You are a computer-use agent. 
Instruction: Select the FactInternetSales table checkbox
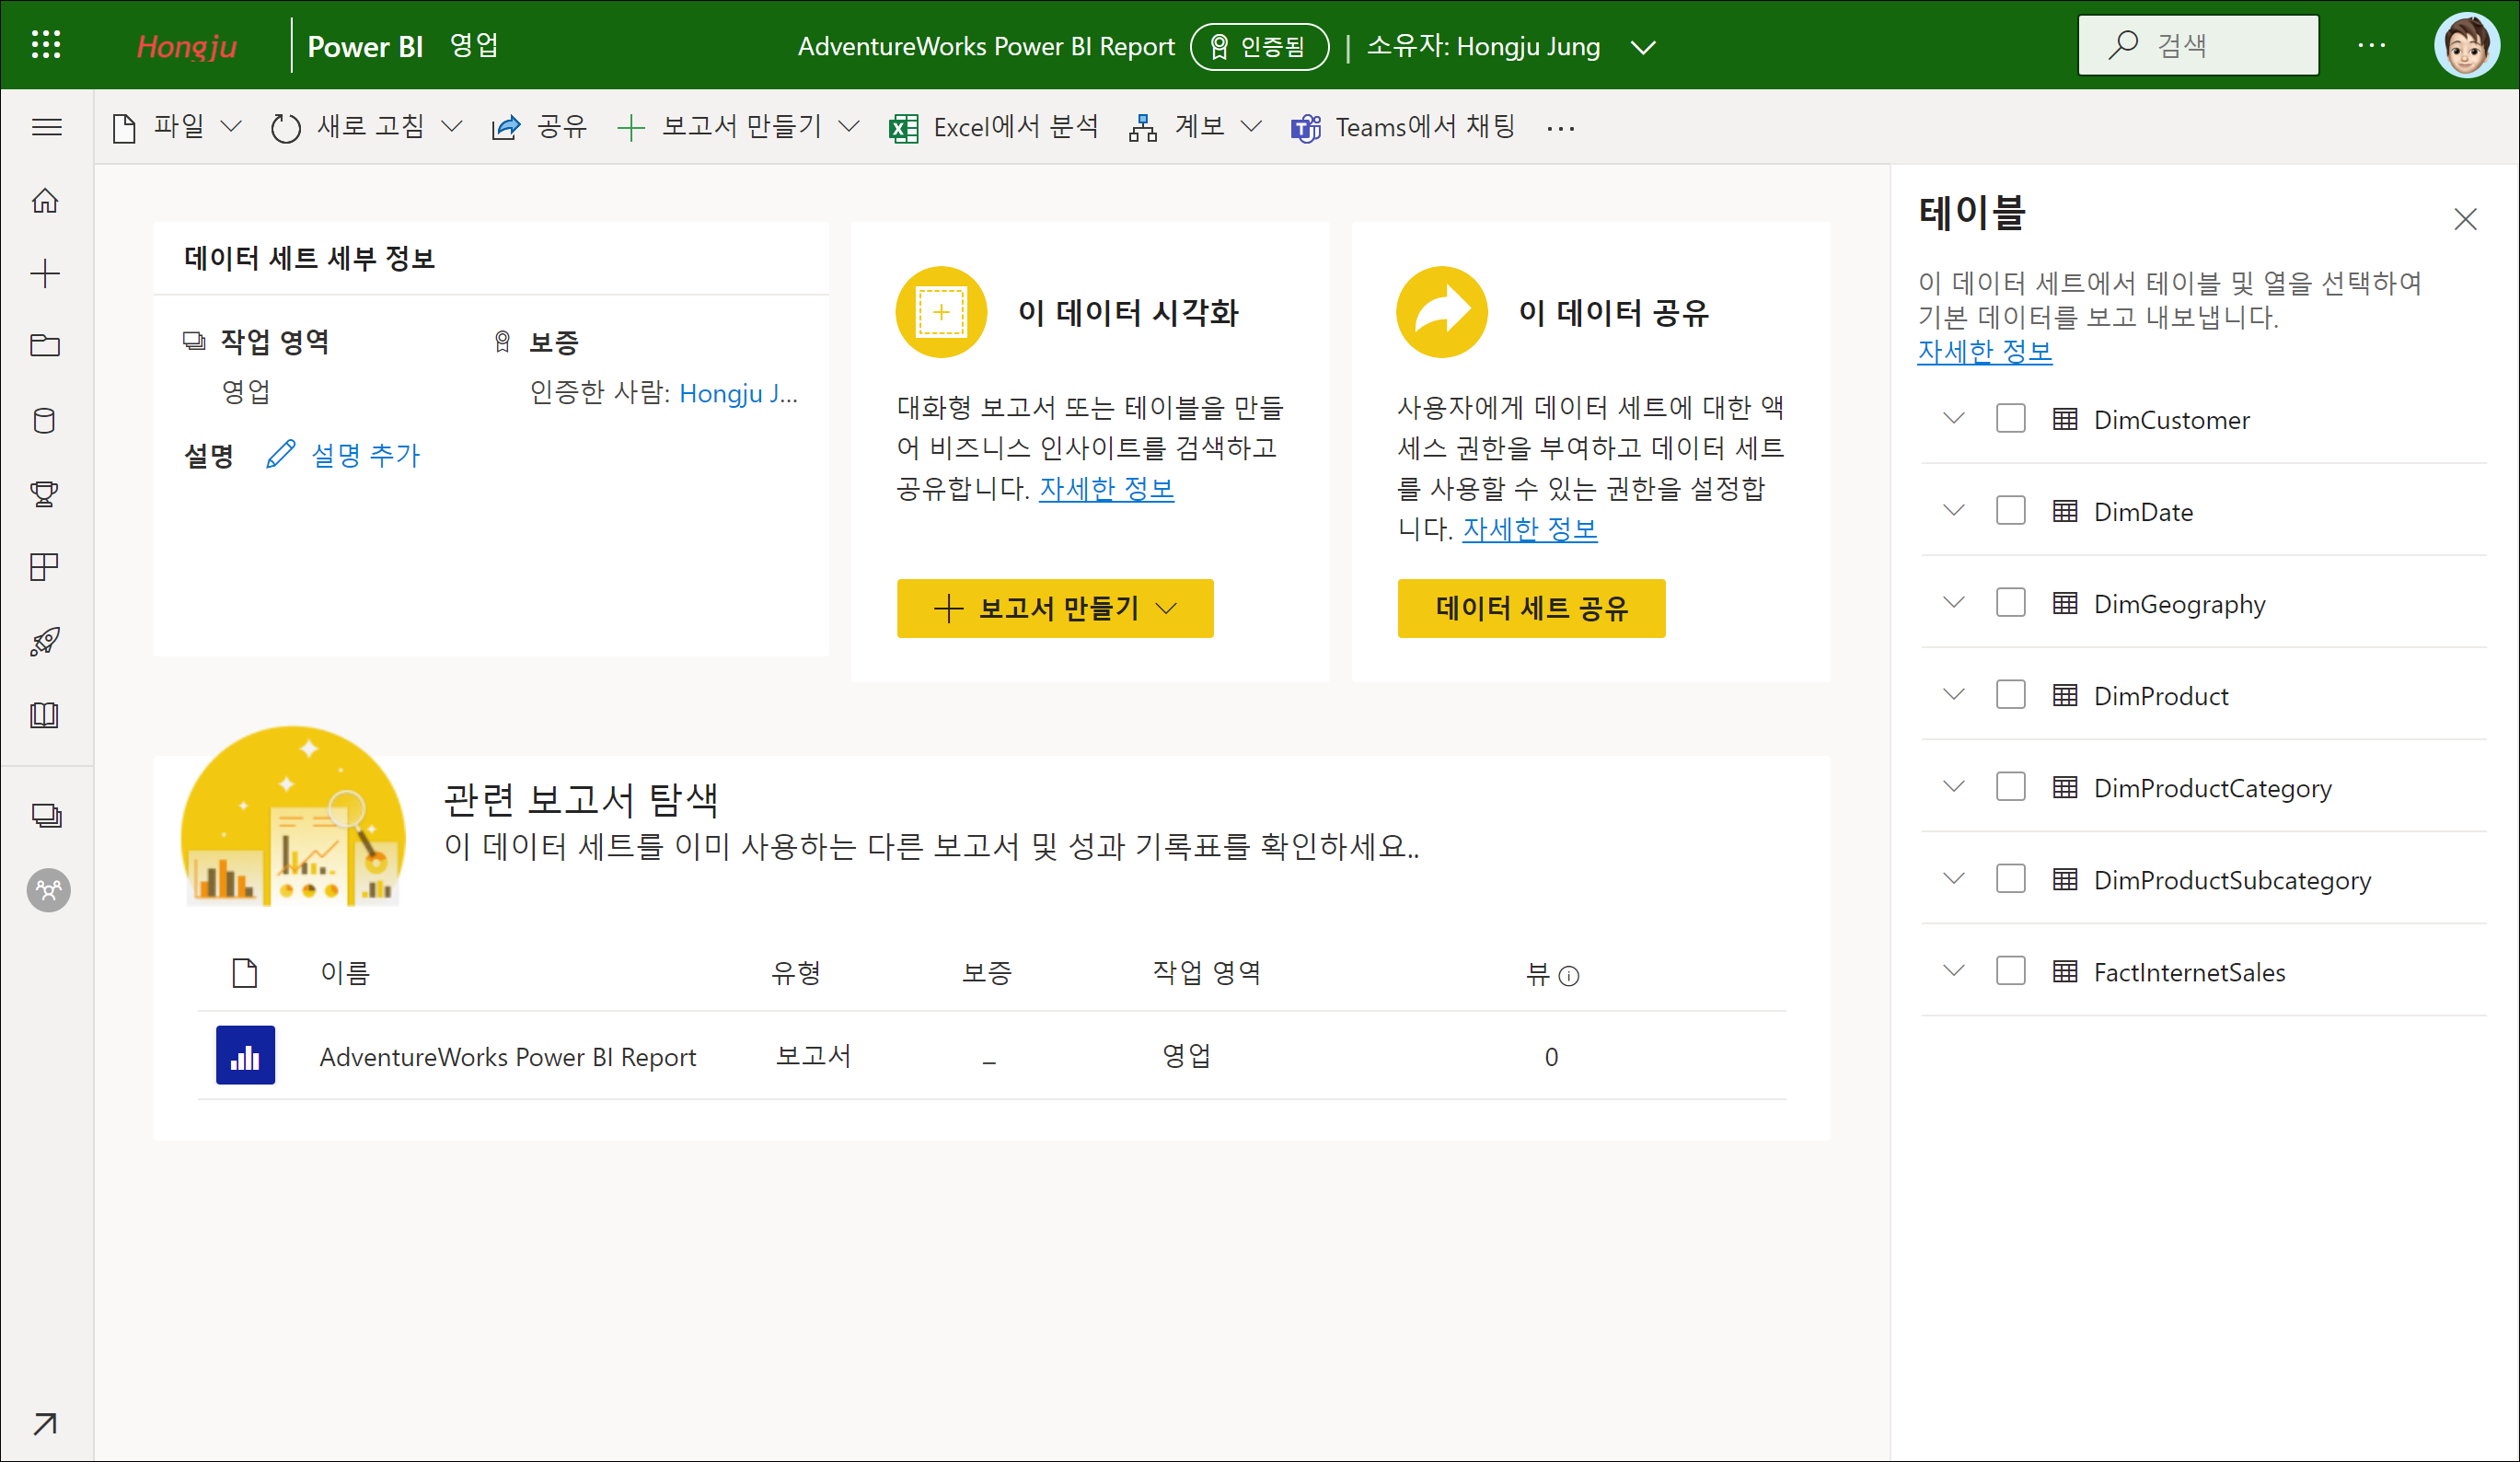[2010, 971]
